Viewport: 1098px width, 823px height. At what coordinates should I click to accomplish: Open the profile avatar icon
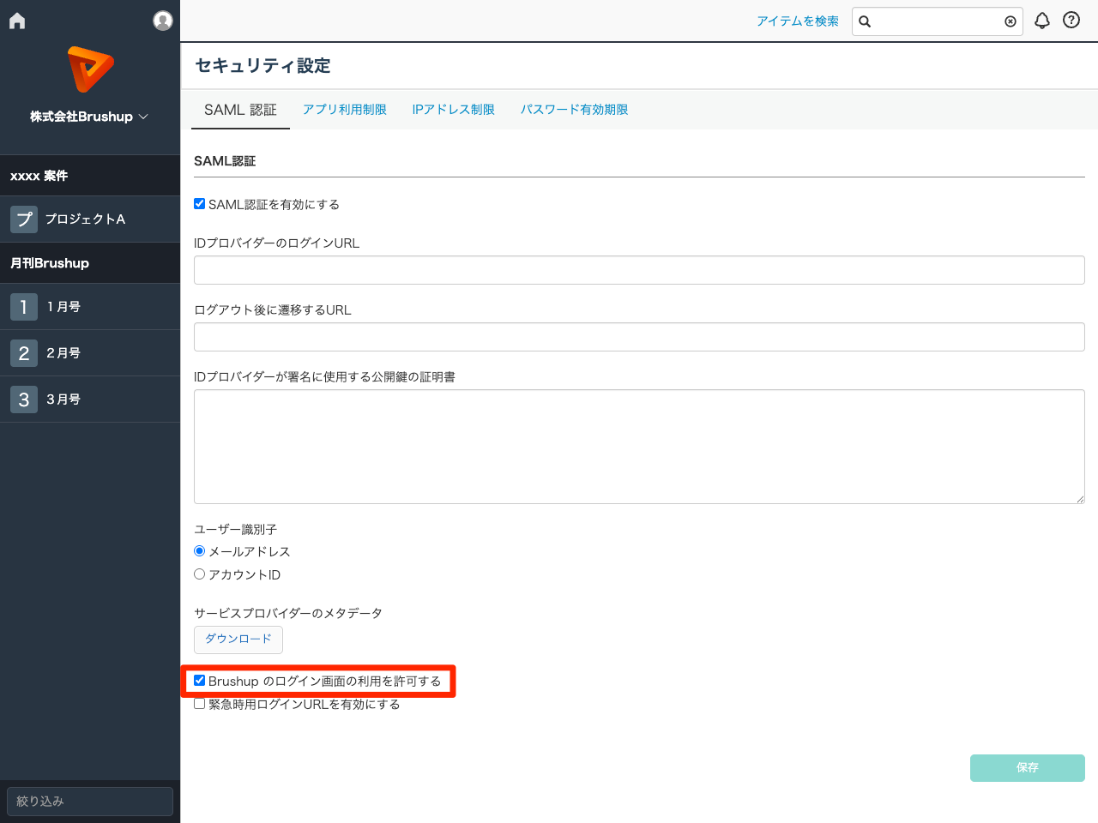pos(162,21)
